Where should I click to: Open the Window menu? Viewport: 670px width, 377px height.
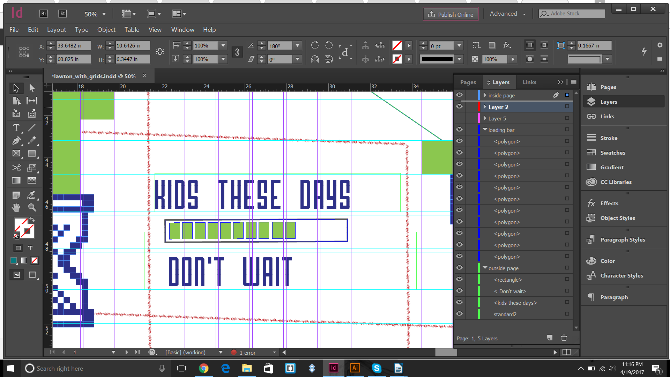[183, 30]
